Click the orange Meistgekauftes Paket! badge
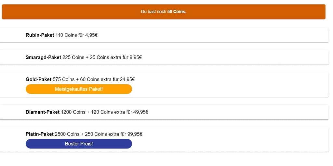This screenshot has width=333, height=166. [x=79, y=89]
